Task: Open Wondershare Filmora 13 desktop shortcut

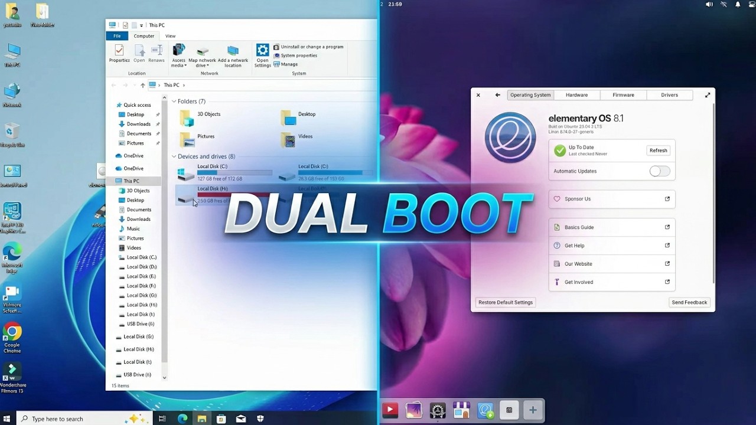Action: coord(12,378)
